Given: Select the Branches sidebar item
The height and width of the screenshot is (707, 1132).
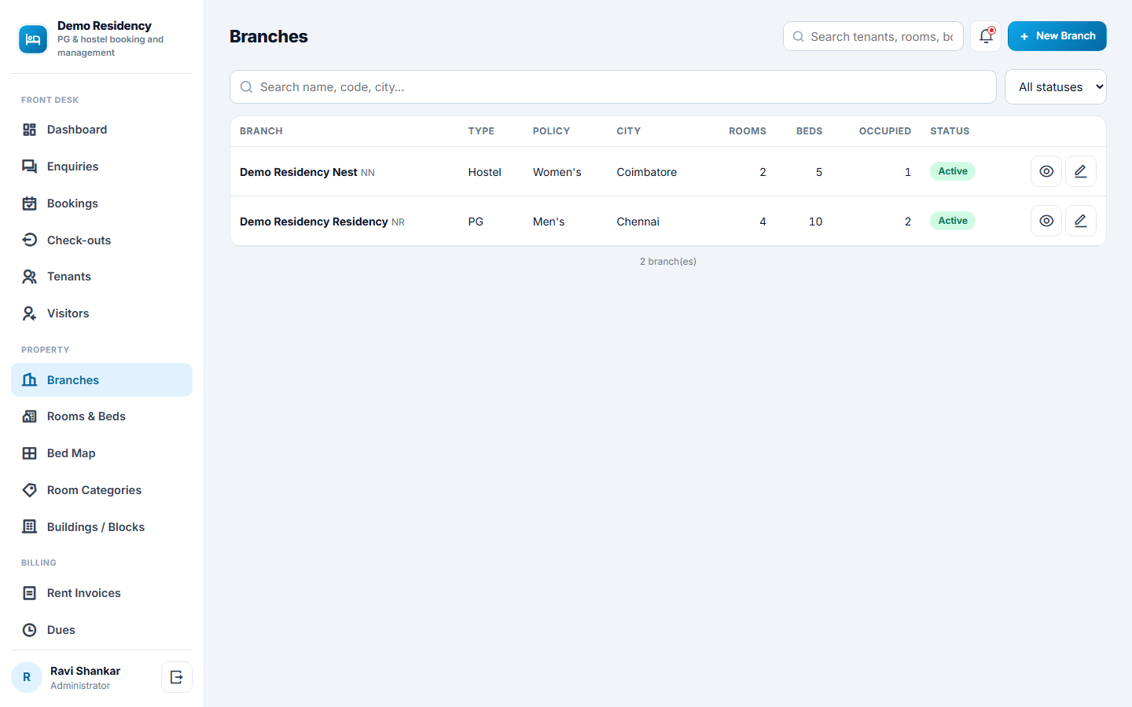Looking at the screenshot, I should pos(101,380).
